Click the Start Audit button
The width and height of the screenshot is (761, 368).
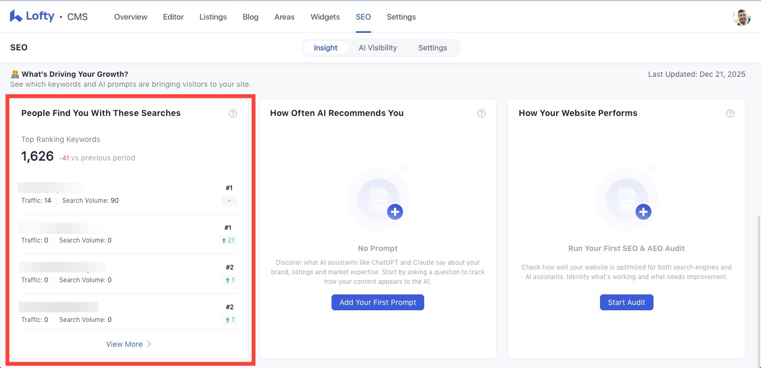(626, 302)
